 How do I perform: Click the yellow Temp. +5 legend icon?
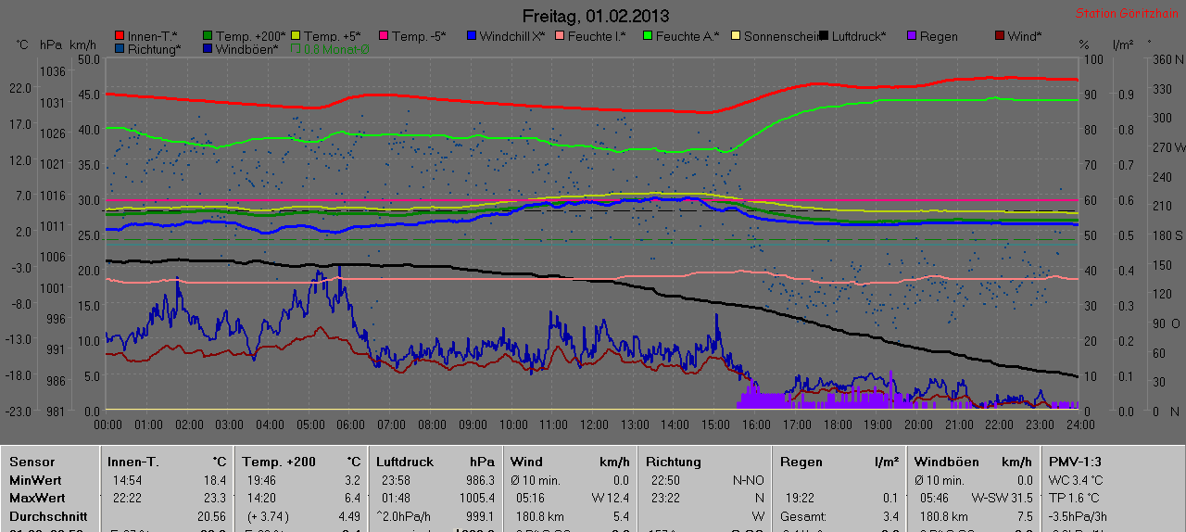click(x=296, y=36)
